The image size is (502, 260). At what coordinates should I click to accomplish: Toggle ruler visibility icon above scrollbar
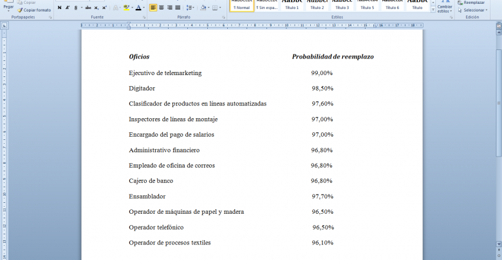(499, 26)
